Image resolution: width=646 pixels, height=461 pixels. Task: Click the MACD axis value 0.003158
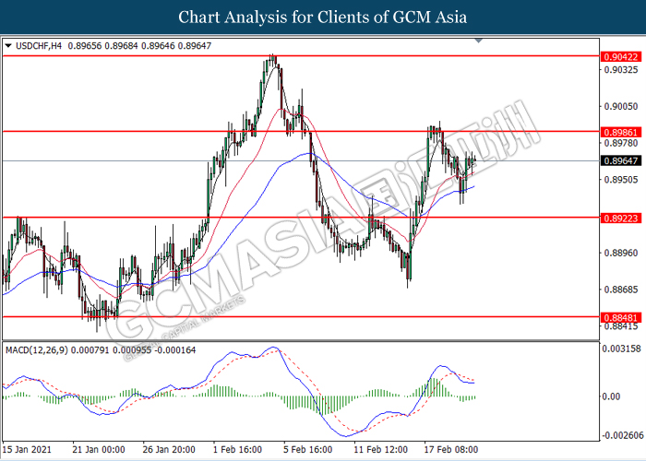coord(622,349)
